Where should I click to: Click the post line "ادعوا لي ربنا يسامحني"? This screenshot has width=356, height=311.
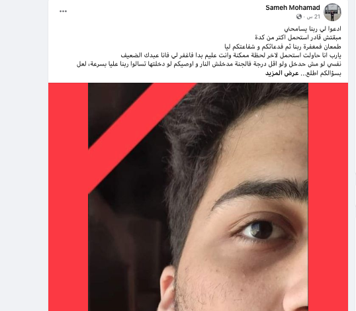coord(312,29)
